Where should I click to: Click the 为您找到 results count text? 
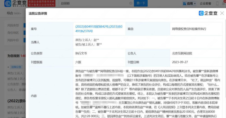tap(16, 56)
